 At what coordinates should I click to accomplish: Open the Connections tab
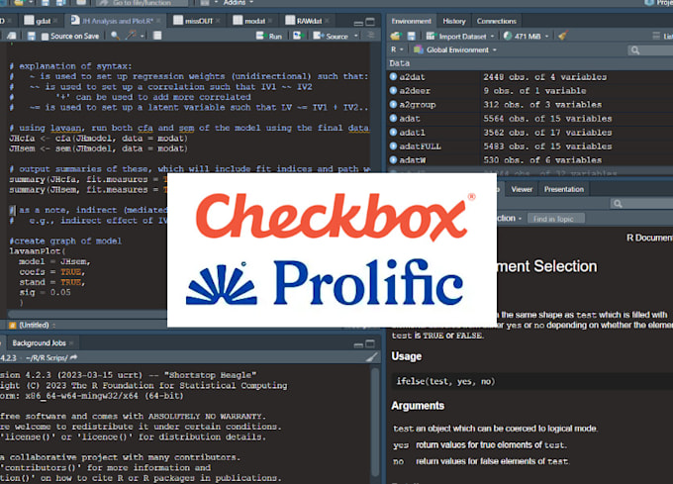[497, 21]
